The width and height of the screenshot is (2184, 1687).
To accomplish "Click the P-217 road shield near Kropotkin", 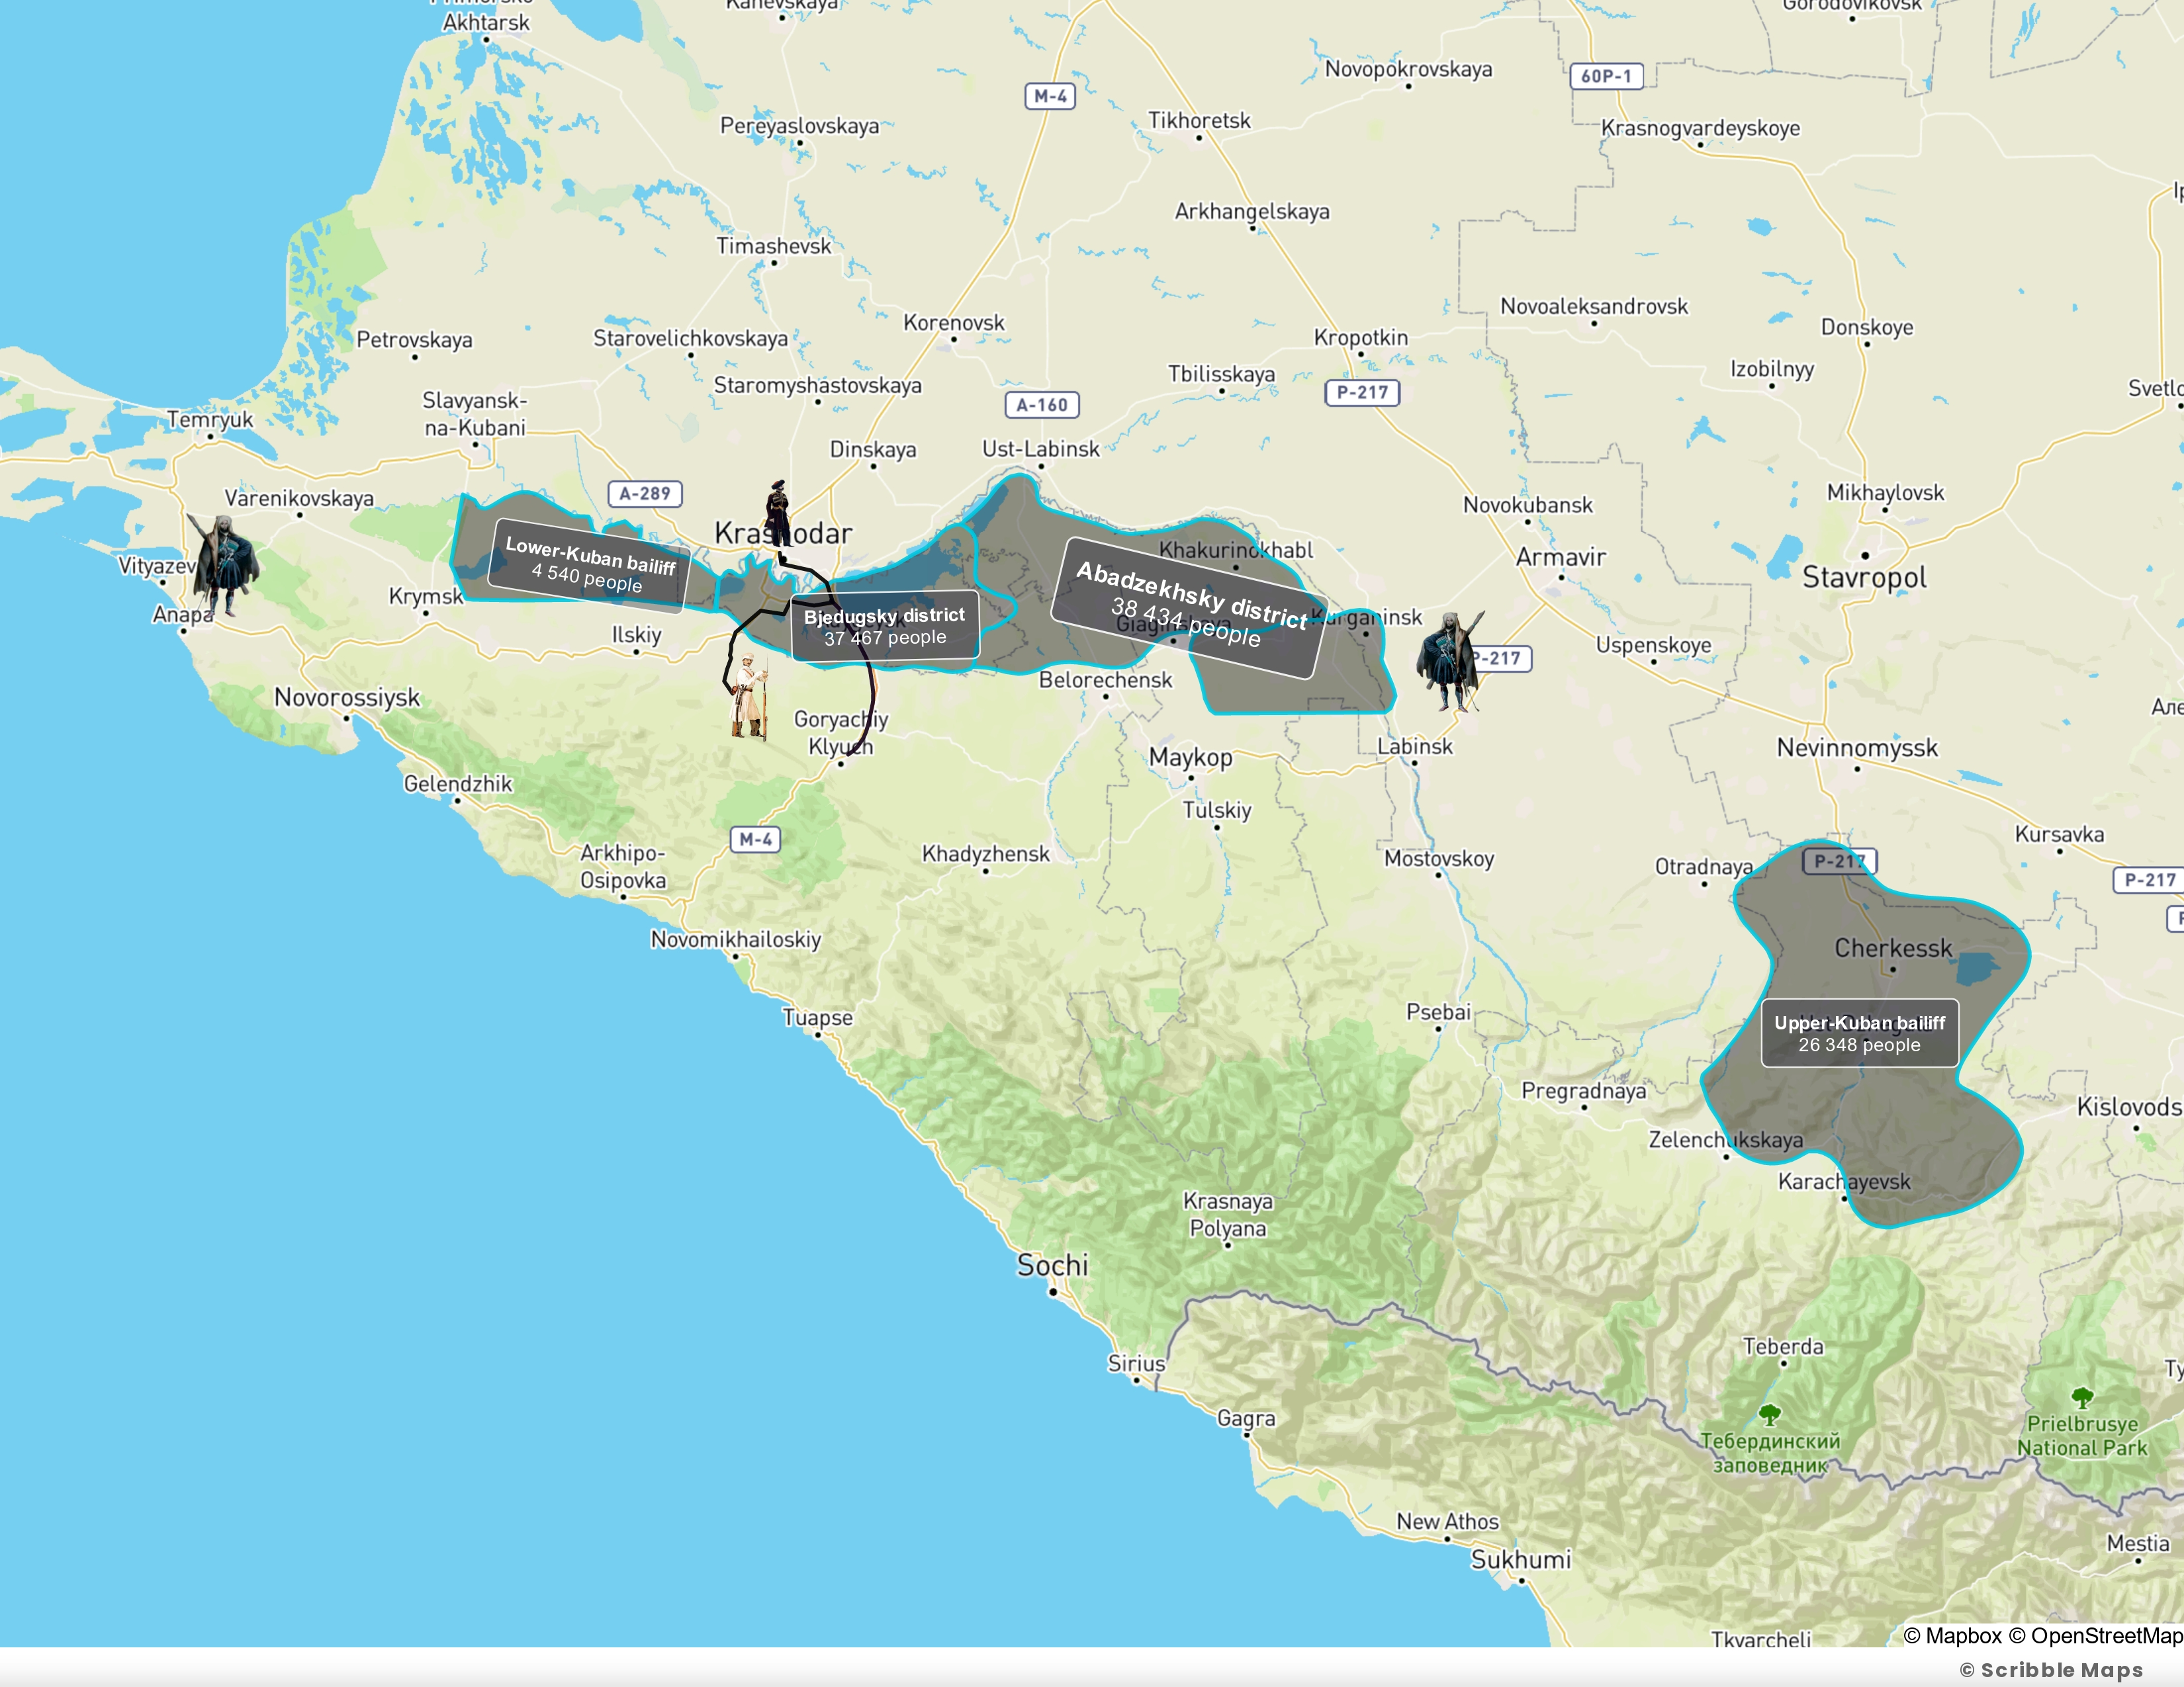I will (x=1362, y=392).
